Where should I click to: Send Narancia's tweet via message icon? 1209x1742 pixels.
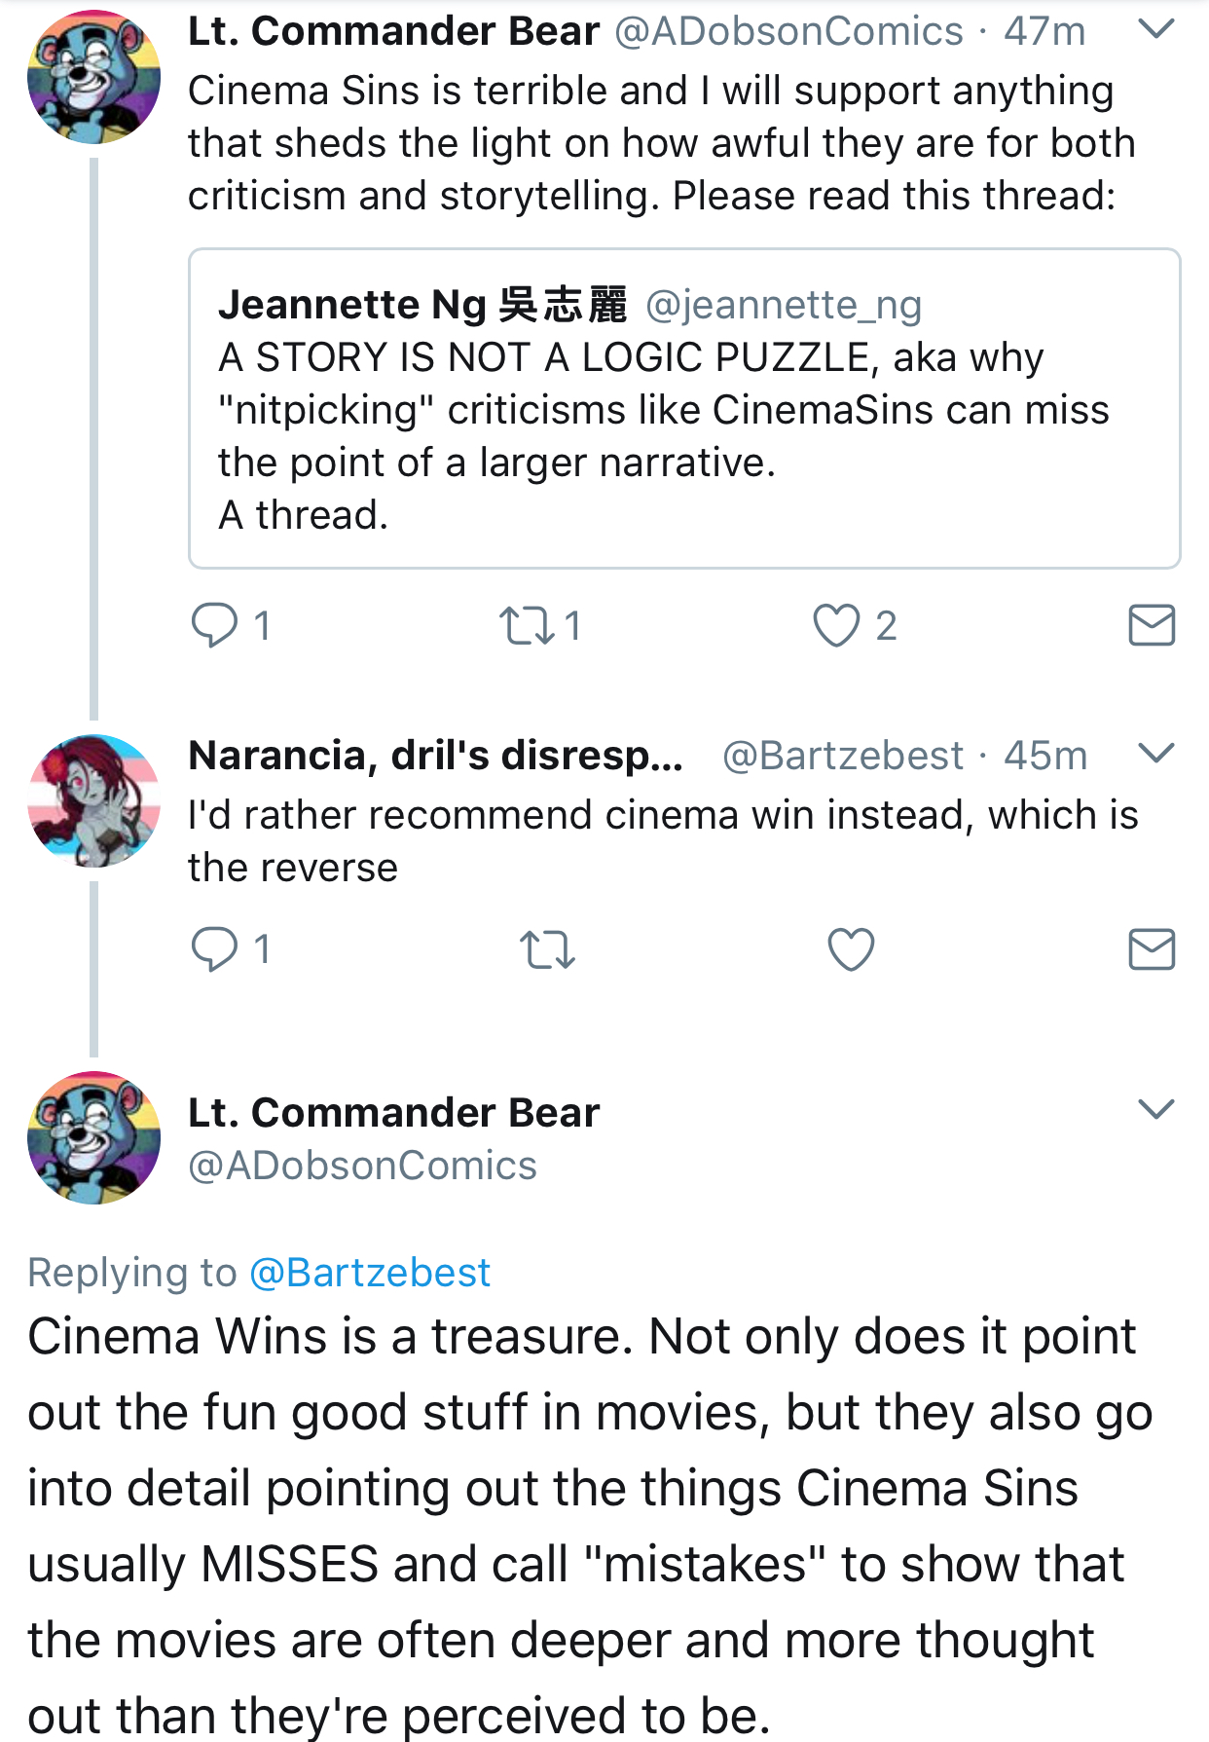[x=1152, y=949]
